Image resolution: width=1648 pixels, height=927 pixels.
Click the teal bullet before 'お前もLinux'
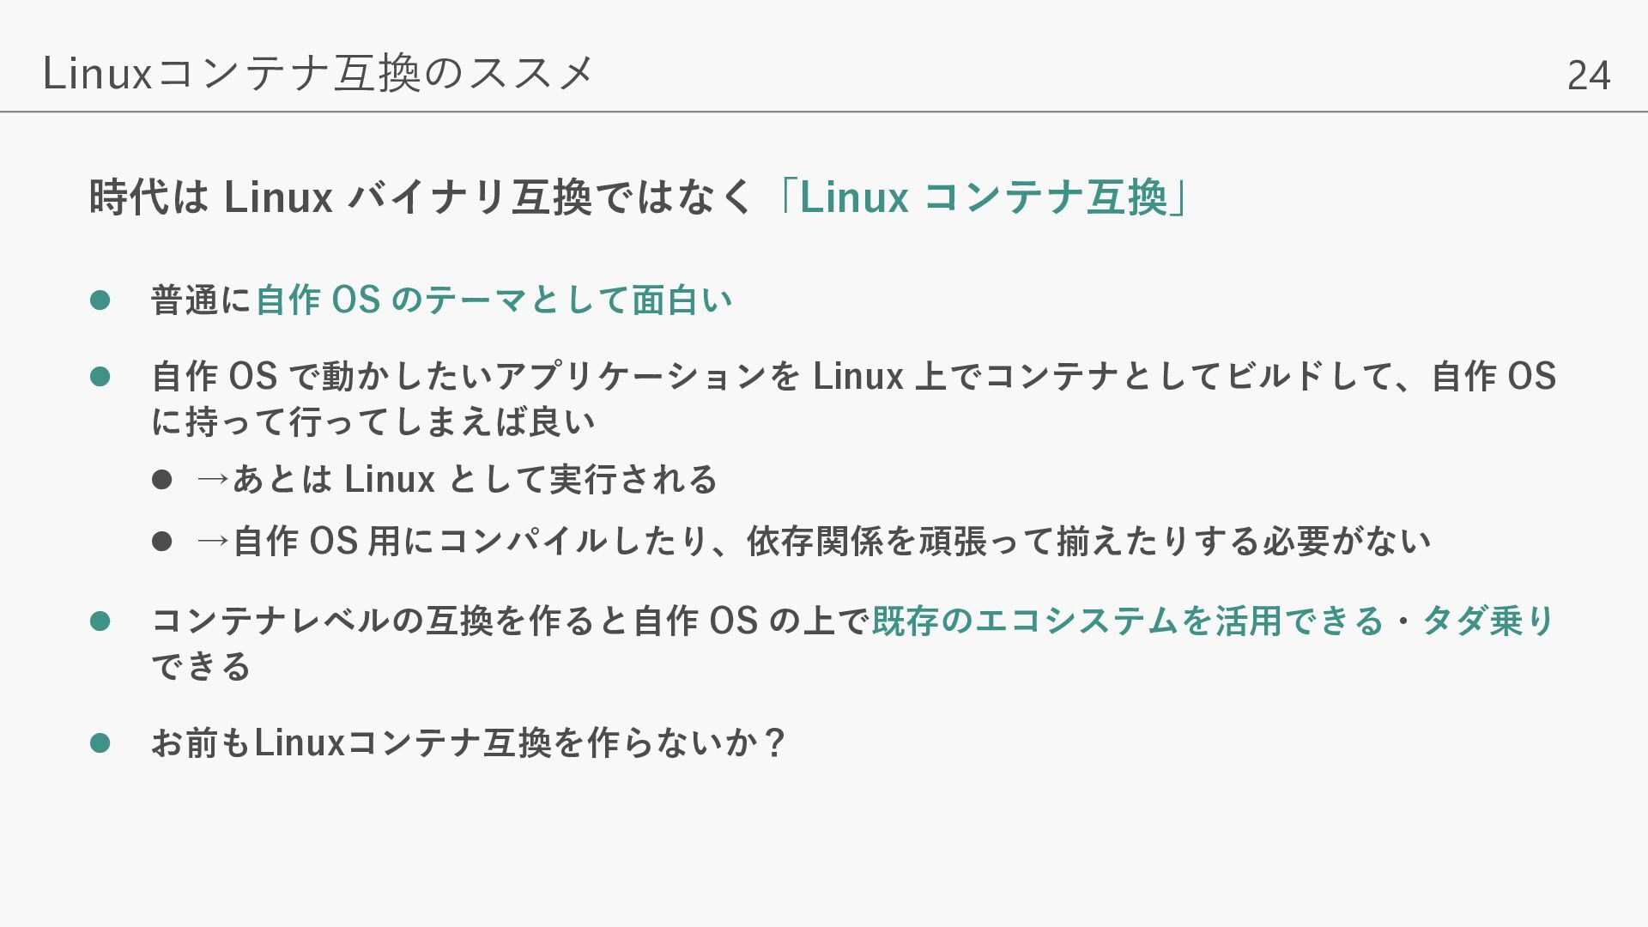click(100, 742)
